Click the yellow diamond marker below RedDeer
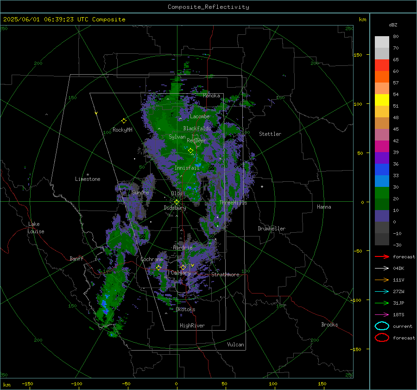Image resolution: width=417 pixels, height=390 pixels. 190,151
